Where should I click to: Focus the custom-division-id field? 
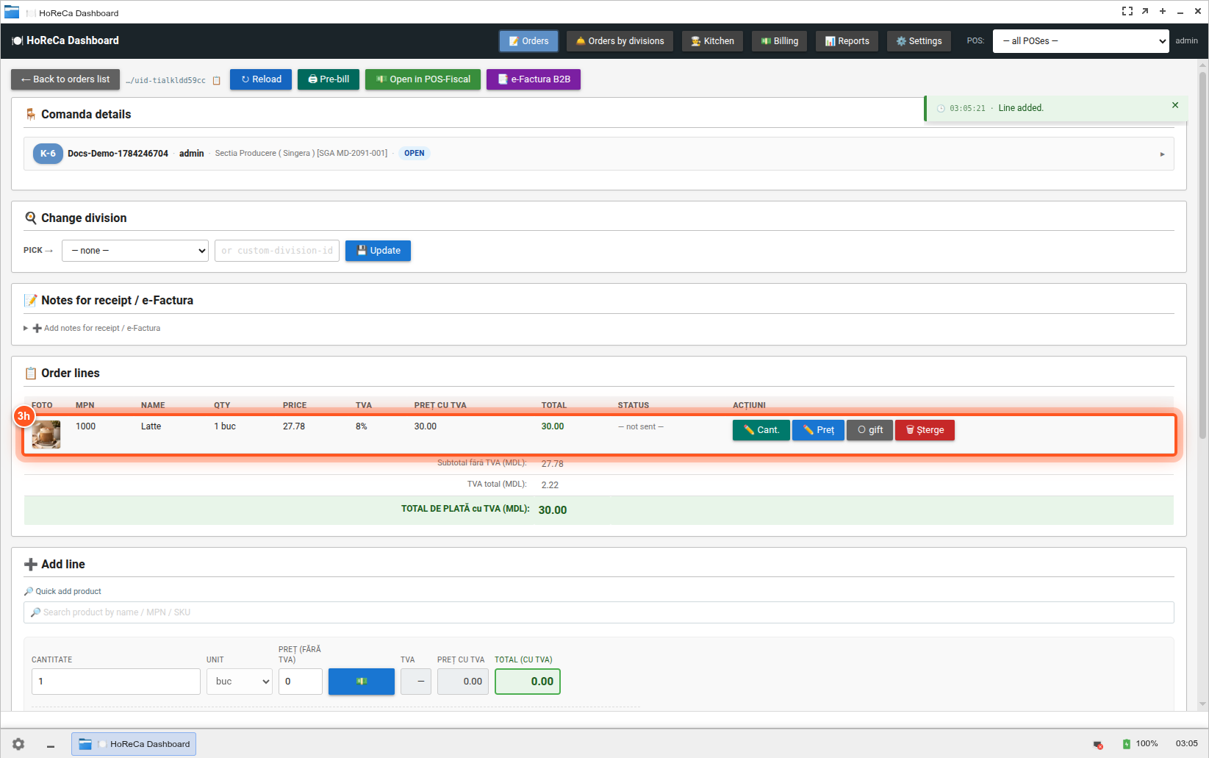coord(277,251)
